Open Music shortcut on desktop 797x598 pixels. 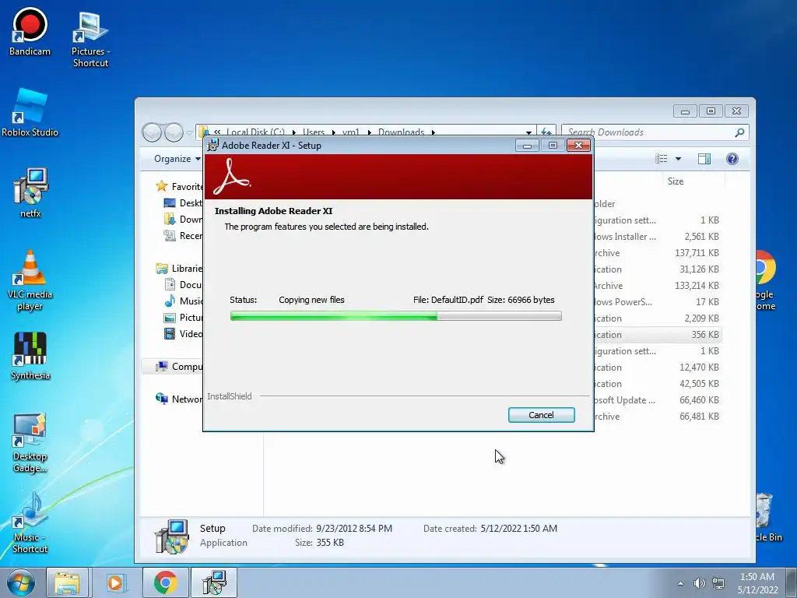30,522
